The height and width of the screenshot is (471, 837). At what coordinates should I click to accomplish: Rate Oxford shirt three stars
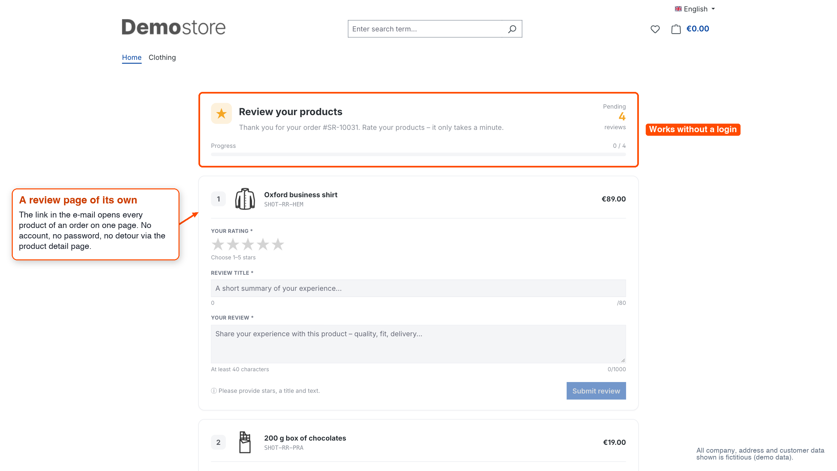coord(248,244)
